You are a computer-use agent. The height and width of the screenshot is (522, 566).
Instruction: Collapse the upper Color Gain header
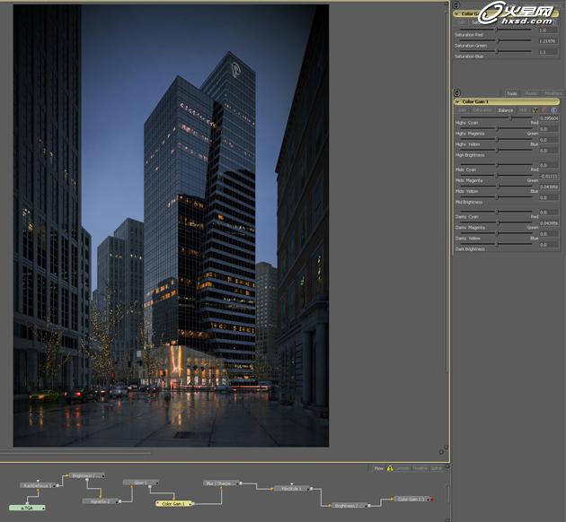pos(457,13)
